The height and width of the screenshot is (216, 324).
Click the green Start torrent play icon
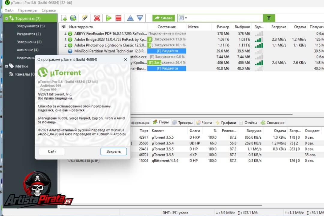pos(109,18)
